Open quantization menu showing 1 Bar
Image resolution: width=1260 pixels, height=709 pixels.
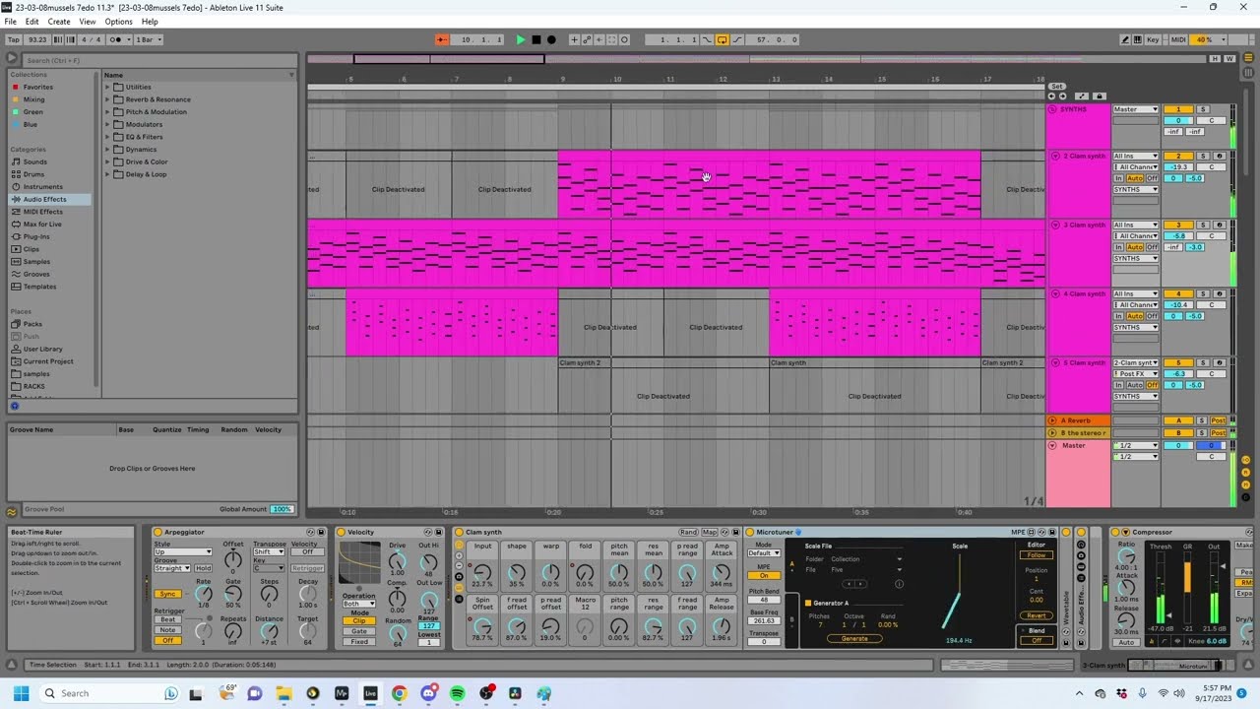tap(148, 39)
